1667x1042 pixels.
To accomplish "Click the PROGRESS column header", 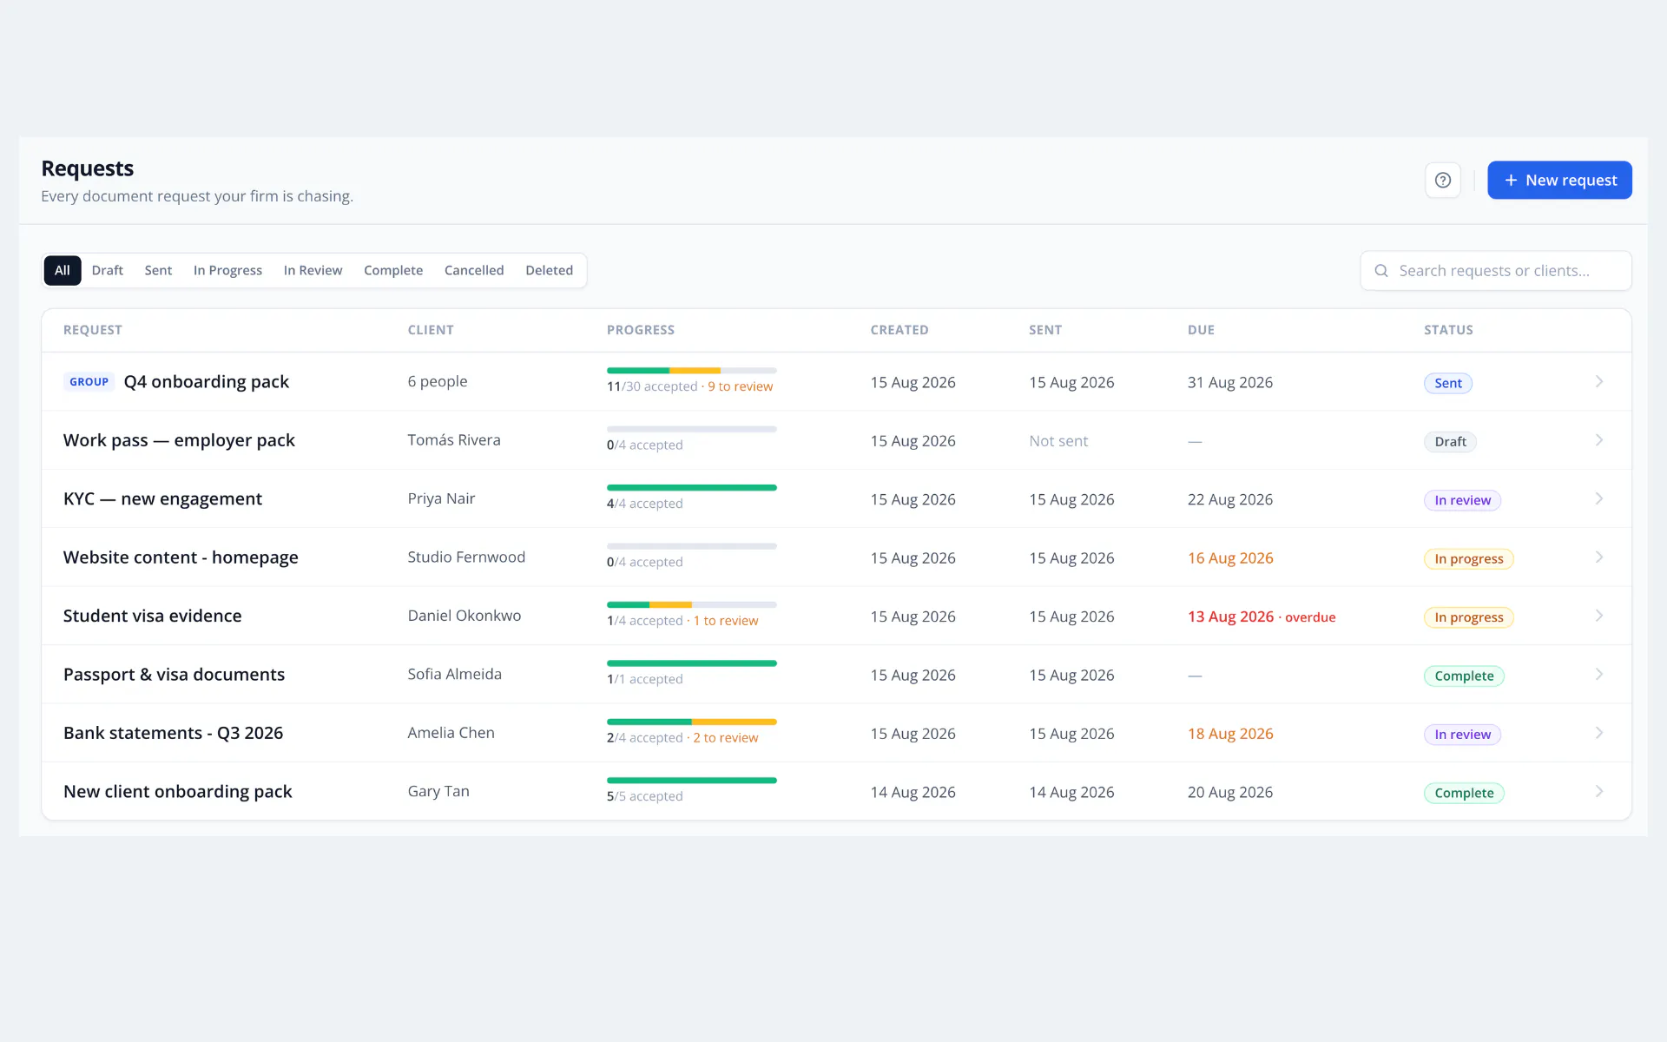I will [641, 330].
